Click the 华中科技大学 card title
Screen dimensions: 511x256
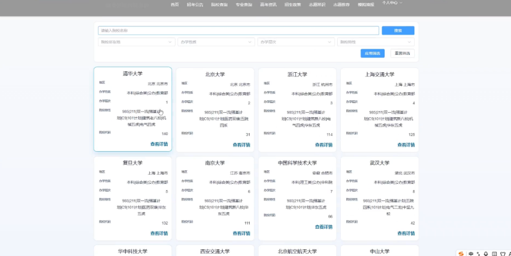coord(133,252)
